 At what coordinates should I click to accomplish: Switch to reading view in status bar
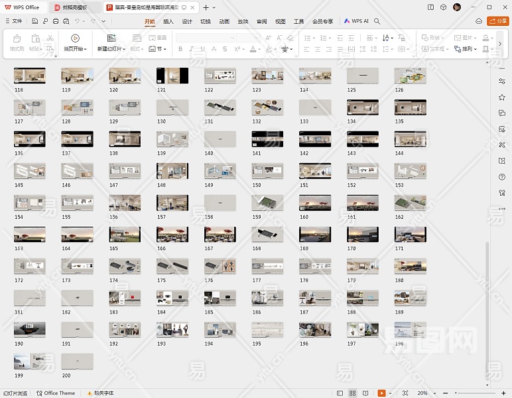(x=365, y=393)
